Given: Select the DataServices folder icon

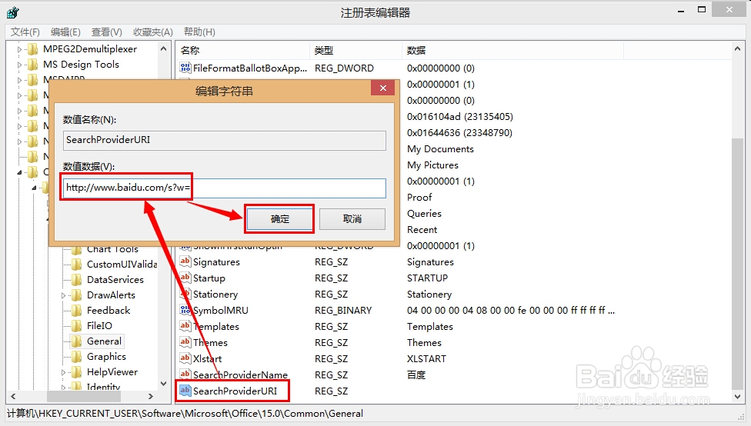Looking at the screenshot, I should click(77, 280).
